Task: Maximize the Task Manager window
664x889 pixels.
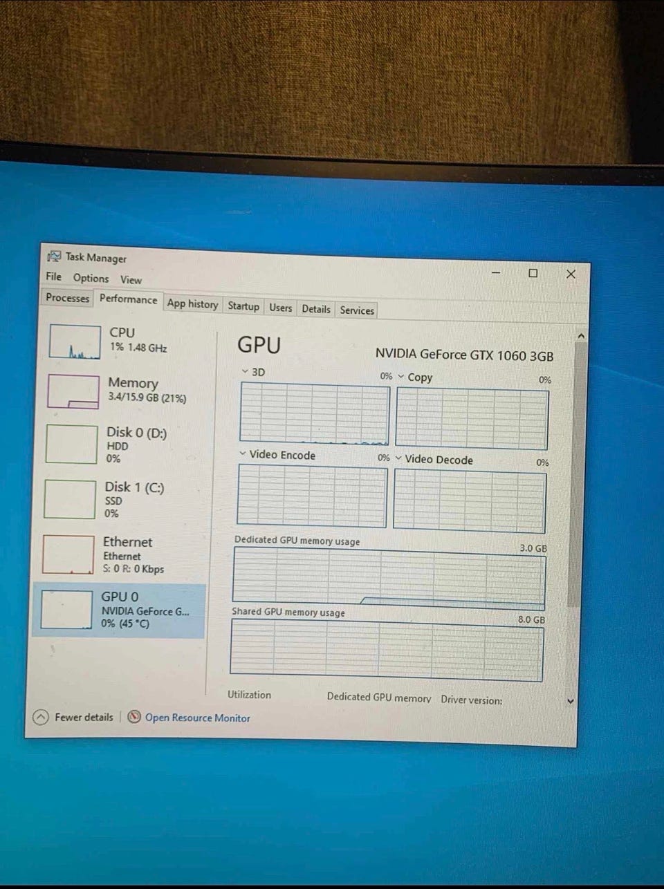Action: click(x=533, y=273)
